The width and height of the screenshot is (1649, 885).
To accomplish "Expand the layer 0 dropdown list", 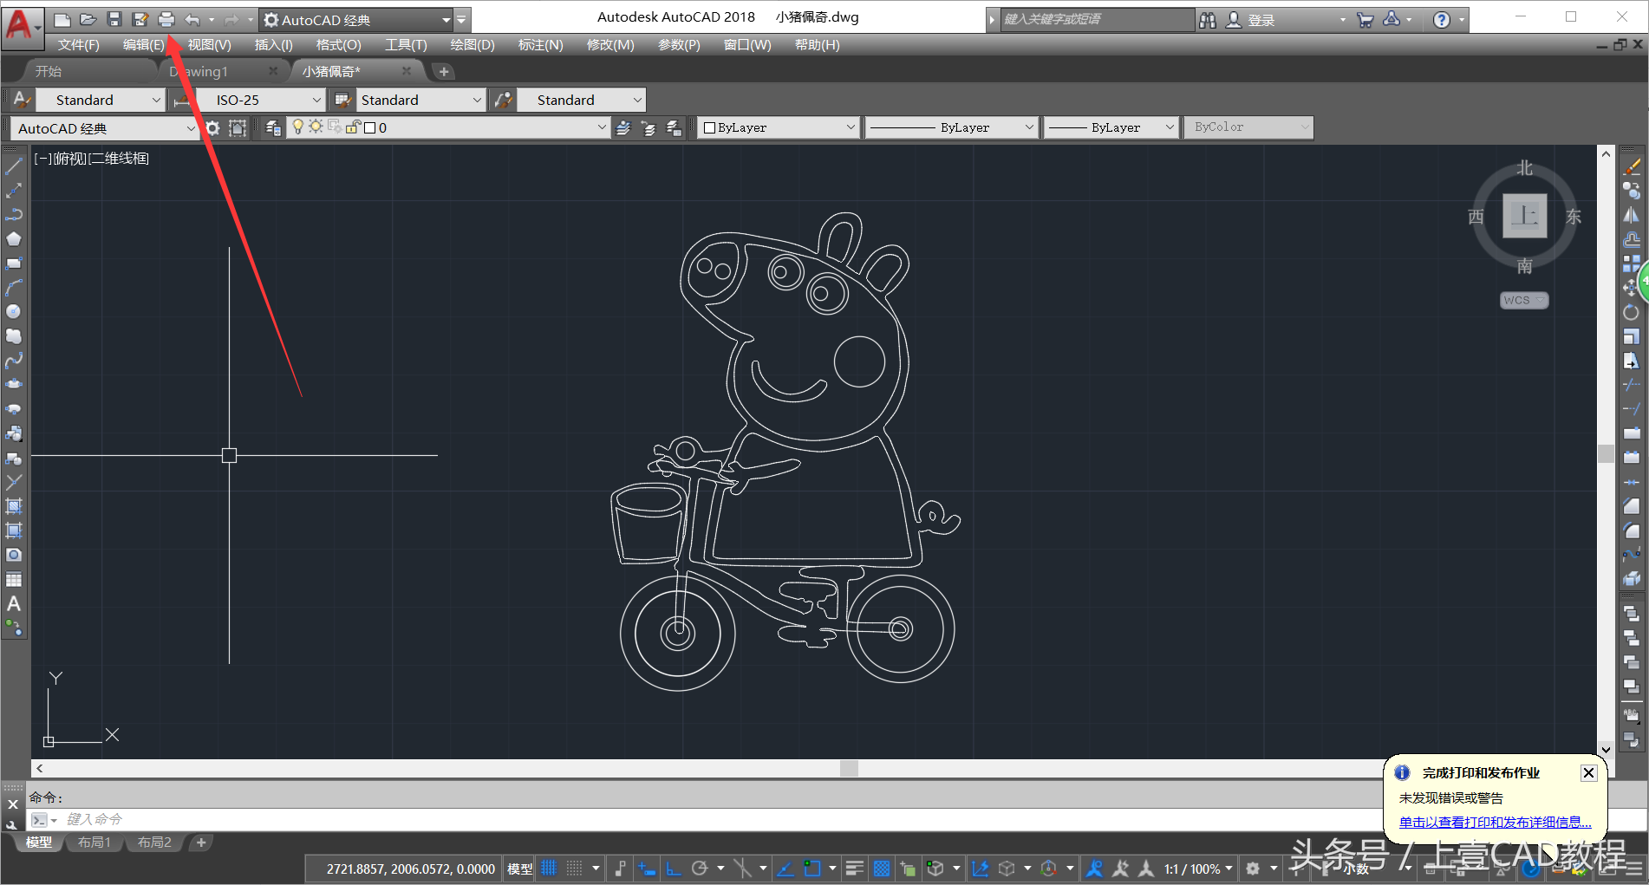I will [602, 127].
